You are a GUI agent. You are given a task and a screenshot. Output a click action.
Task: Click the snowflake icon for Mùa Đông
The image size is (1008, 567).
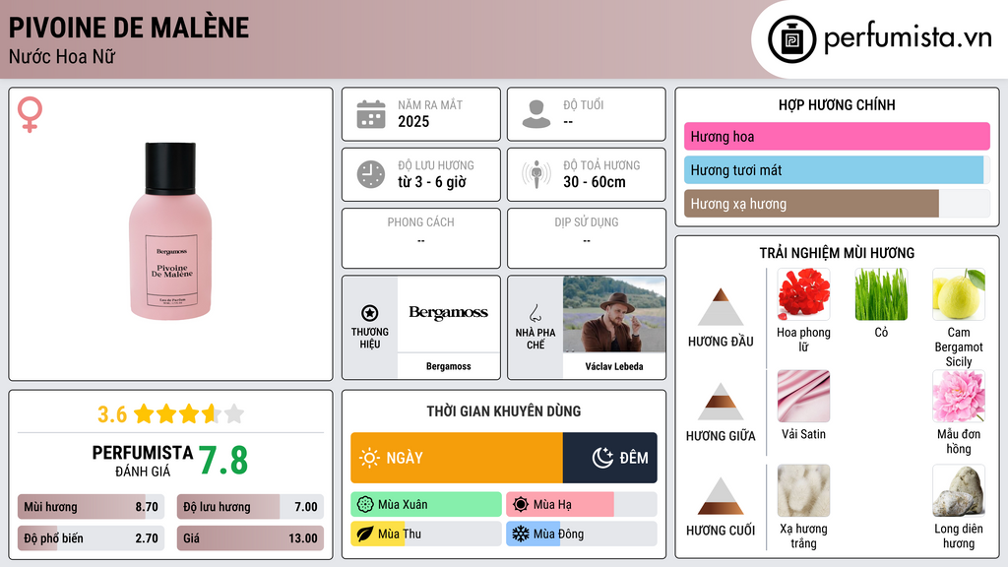[x=521, y=535]
